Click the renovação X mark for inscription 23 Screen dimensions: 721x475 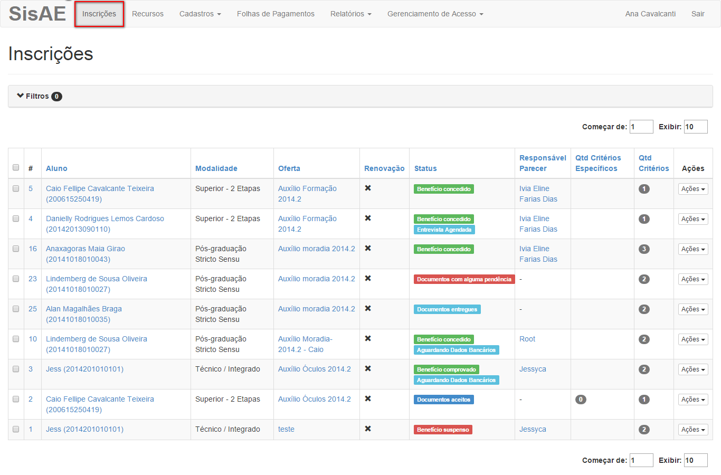(x=368, y=278)
